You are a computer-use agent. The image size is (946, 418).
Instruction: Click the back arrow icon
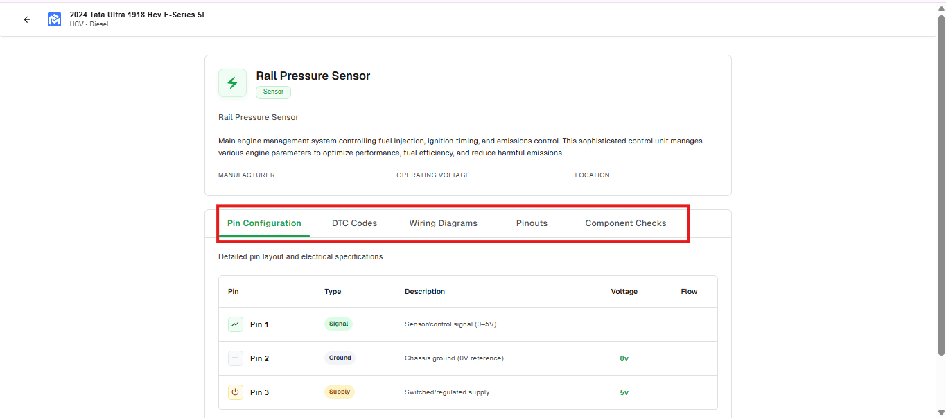[x=27, y=19]
